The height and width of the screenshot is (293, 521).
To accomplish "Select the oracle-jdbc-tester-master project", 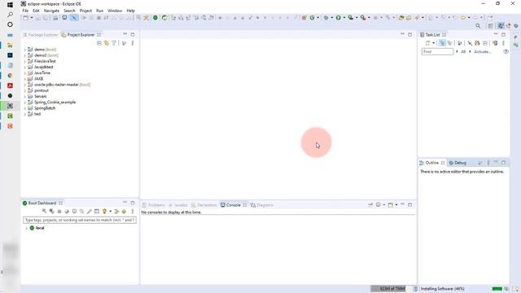I will click(x=56, y=85).
